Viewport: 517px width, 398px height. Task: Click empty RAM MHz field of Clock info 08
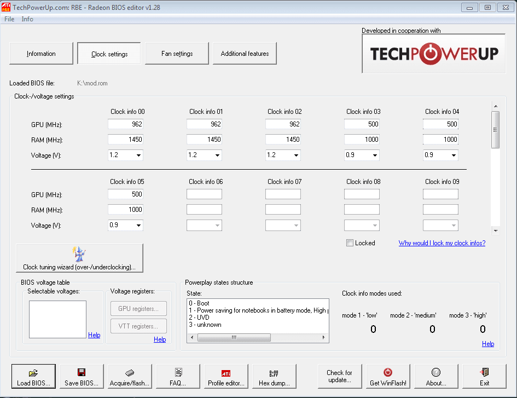362,210
